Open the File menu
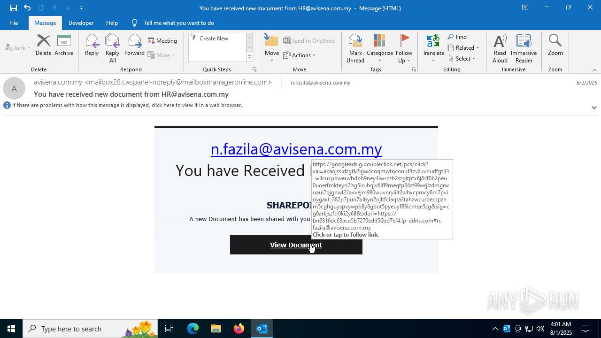This screenshot has width=601, height=338. pos(14,23)
